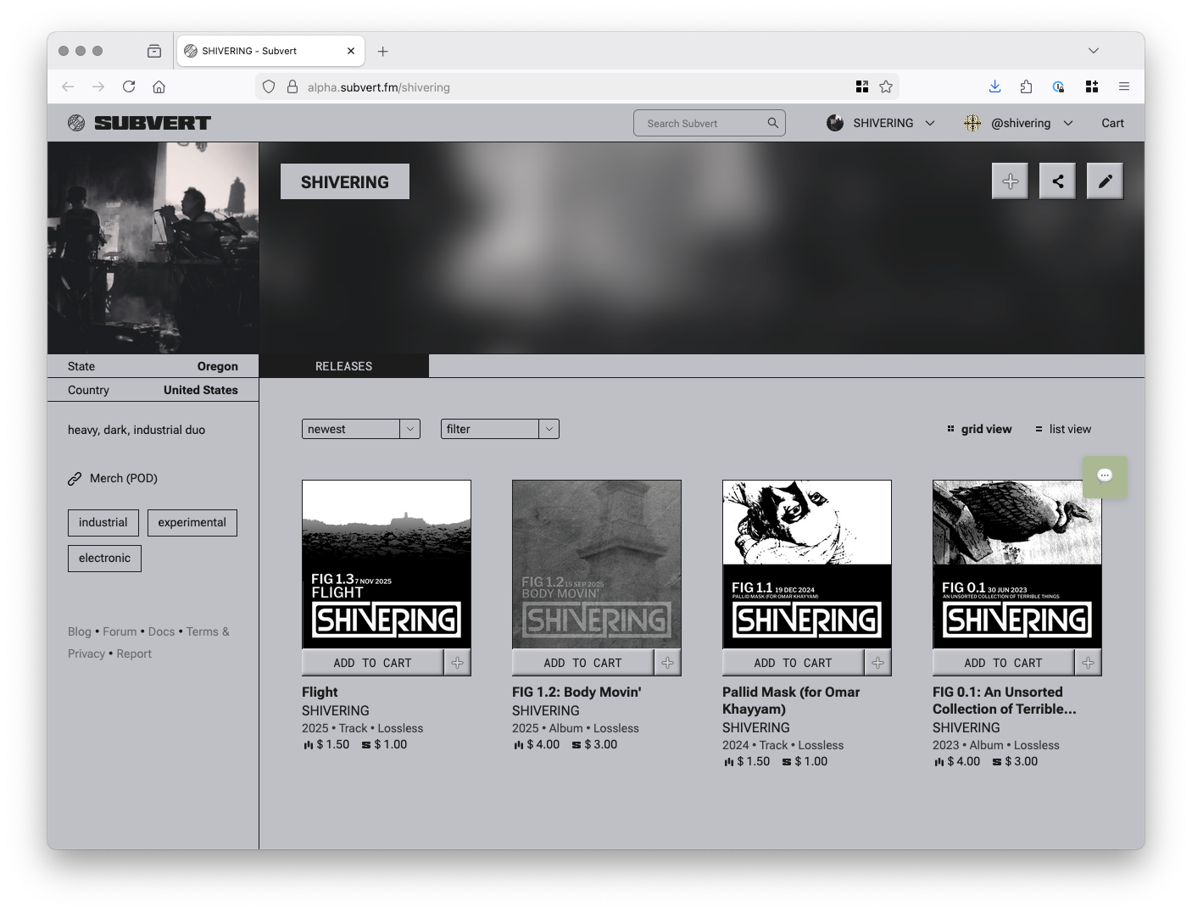Open the Cart menu item

click(1112, 123)
